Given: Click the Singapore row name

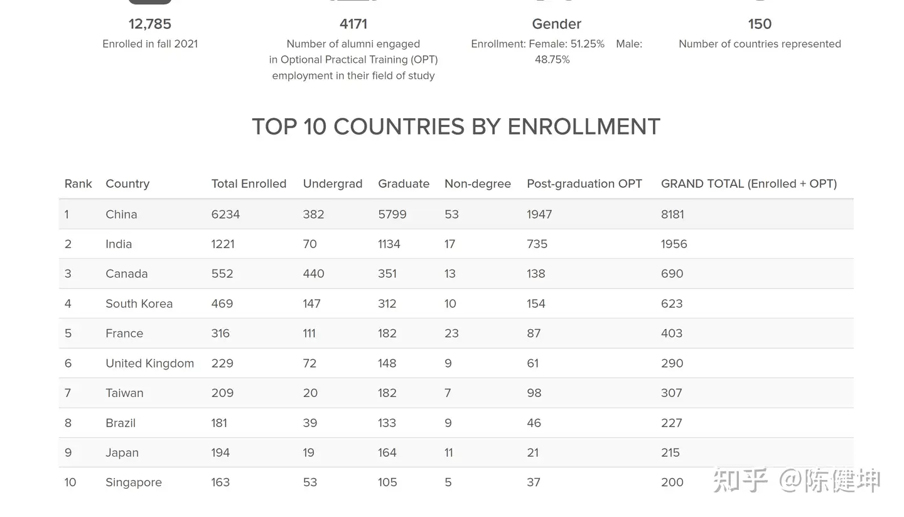Looking at the screenshot, I should click(x=134, y=482).
